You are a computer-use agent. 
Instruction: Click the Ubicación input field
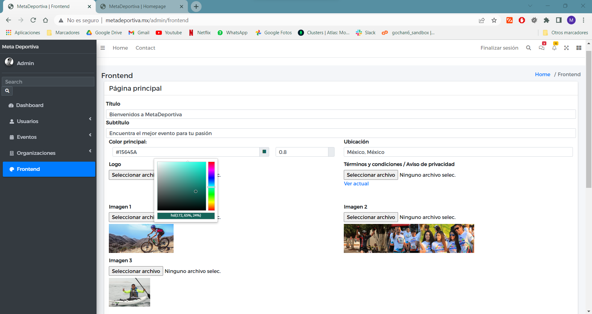(x=458, y=152)
